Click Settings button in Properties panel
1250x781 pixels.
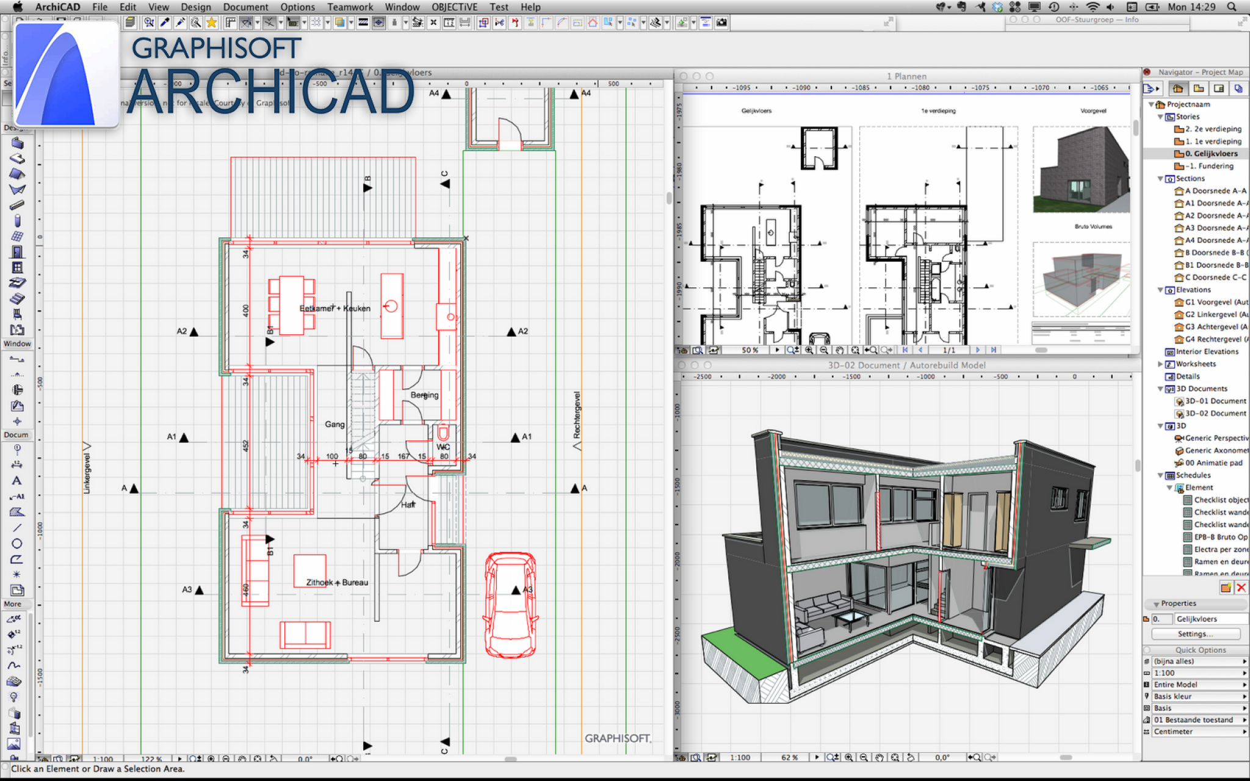click(x=1195, y=633)
